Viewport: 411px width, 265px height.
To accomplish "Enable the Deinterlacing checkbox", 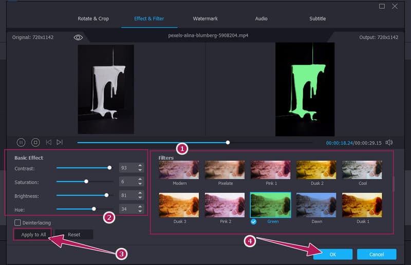I will [x=18, y=222].
